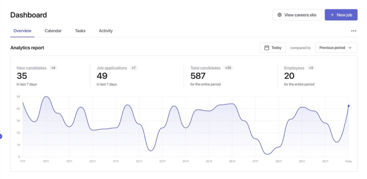Switch to the Calendar tab
This screenshot has width=367, height=179.
pyautogui.click(x=53, y=31)
